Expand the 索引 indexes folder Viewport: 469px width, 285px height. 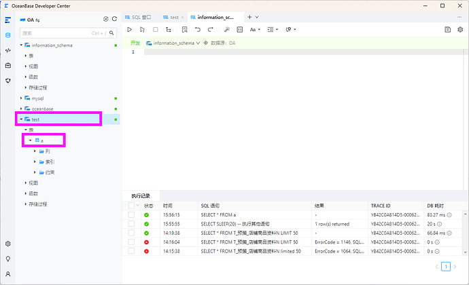(35, 161)
